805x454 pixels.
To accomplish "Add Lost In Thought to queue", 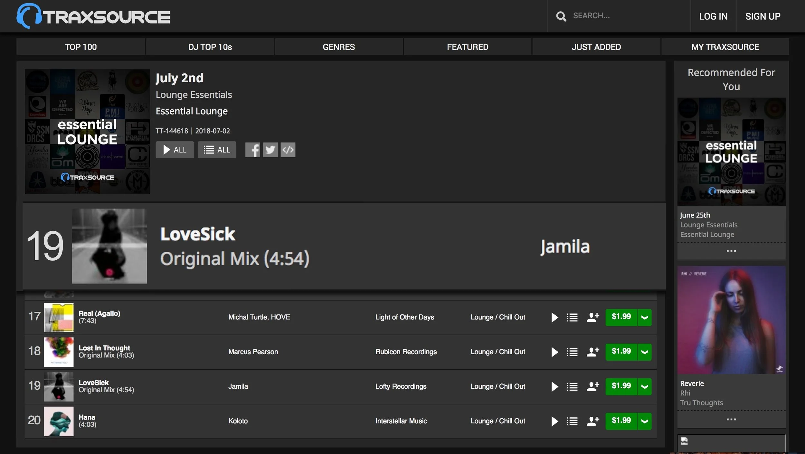I will coord(572,352).
